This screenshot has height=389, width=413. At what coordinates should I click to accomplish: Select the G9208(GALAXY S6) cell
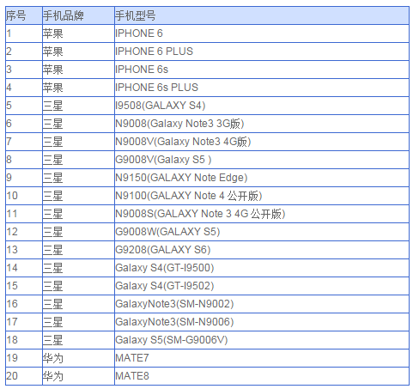[262, 250]
